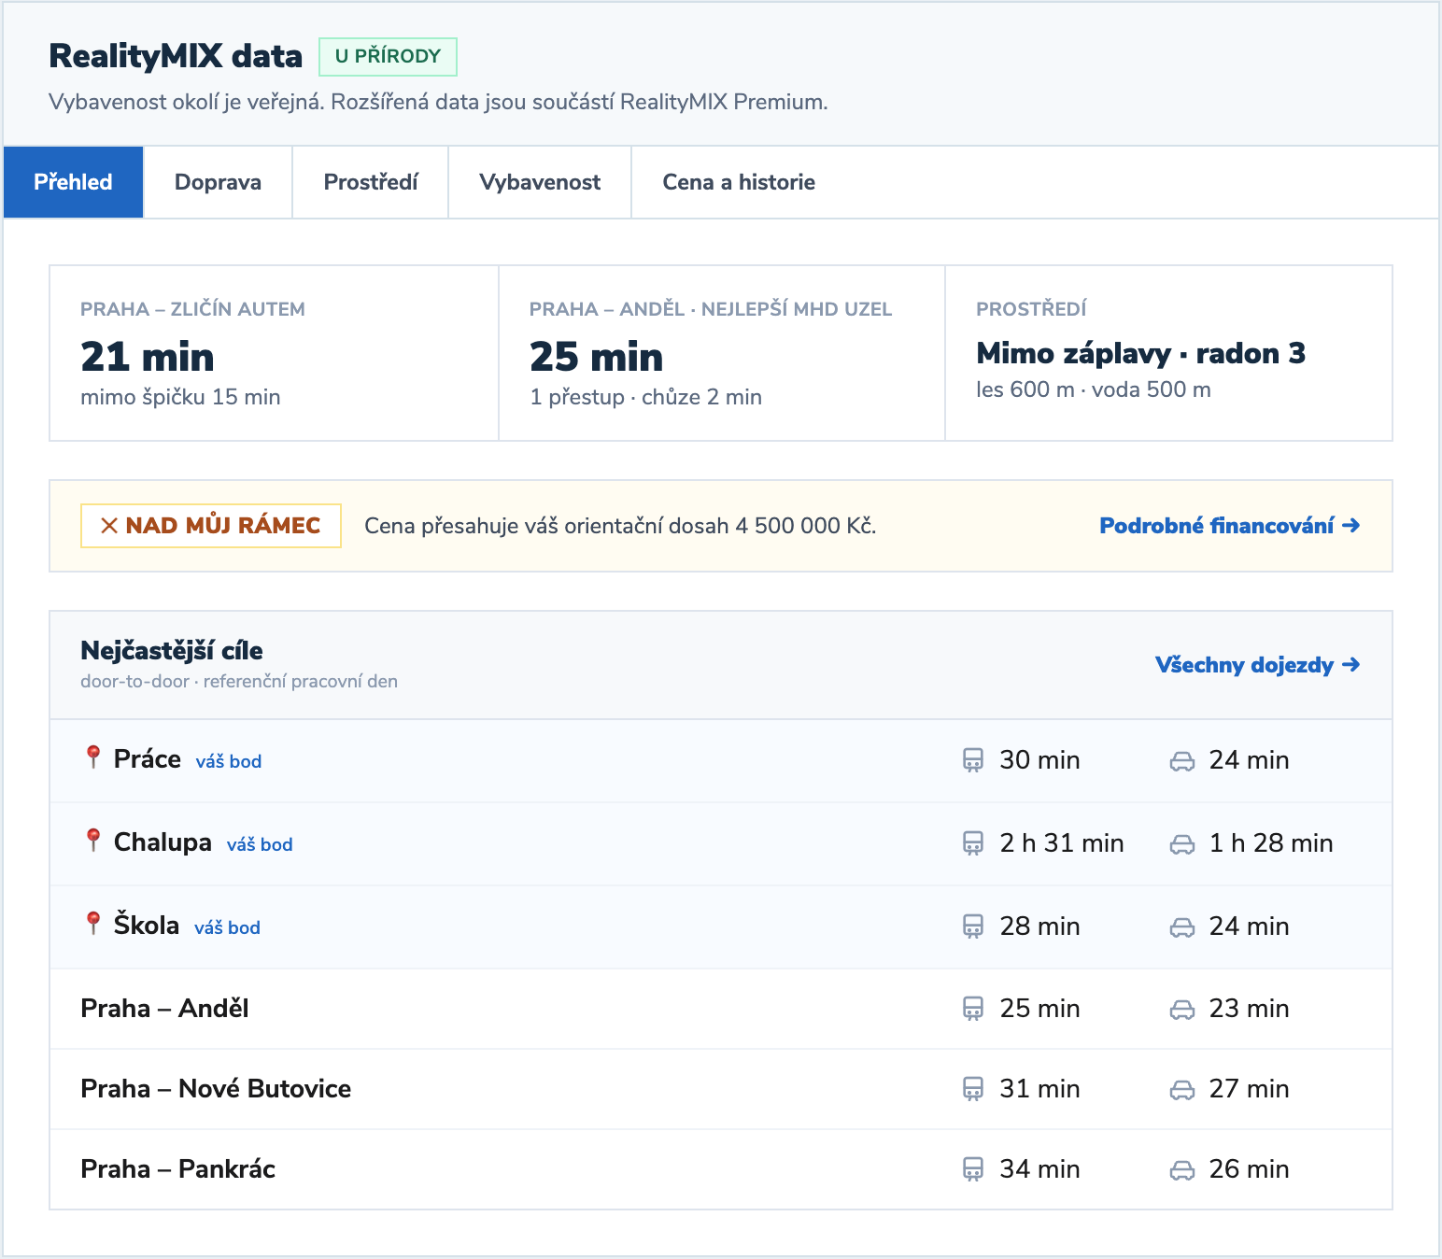This screenshot has height=1259, width=1442.
Task: Click the 'Nejčastější cíle' heading
Action: (x=172, y=650)
